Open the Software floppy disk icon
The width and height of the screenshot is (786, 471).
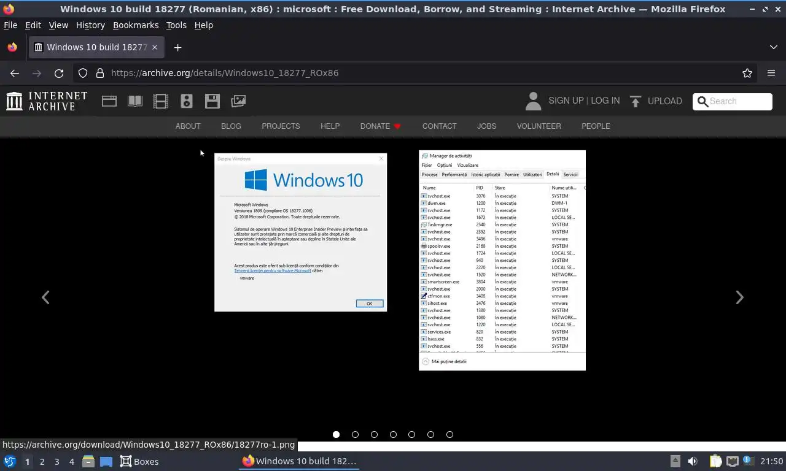tap(212, 101)
